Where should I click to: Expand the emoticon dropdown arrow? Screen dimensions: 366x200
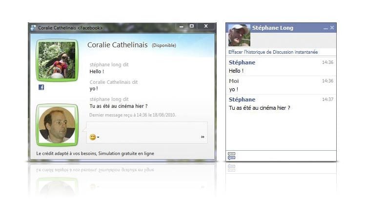point(98,137)
